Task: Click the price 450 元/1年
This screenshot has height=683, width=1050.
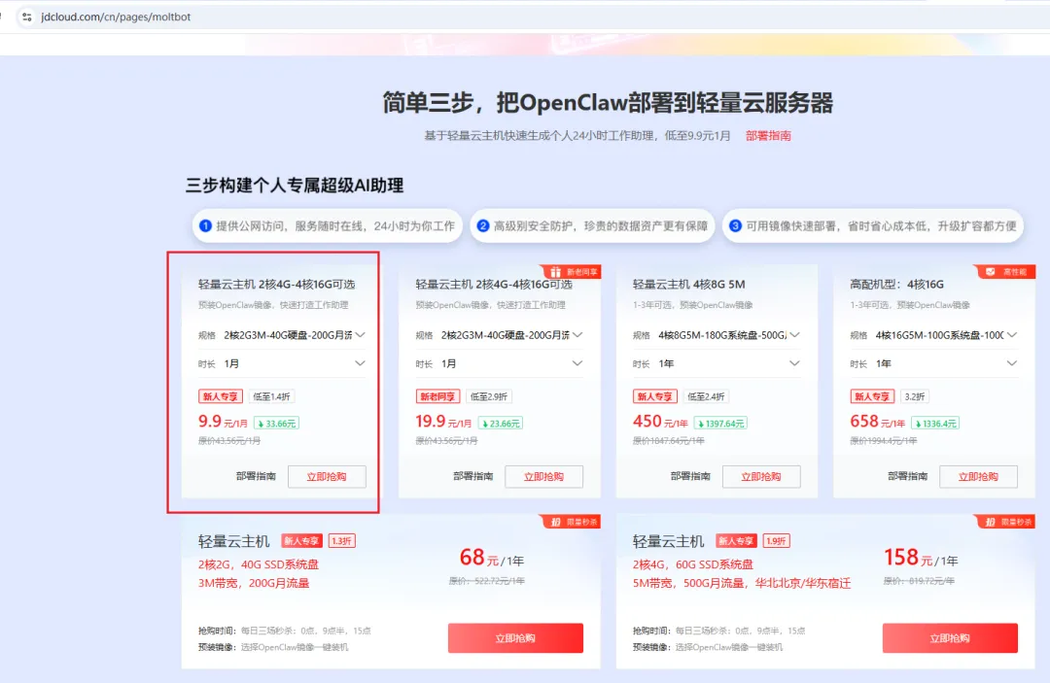Action: point(660,422)
